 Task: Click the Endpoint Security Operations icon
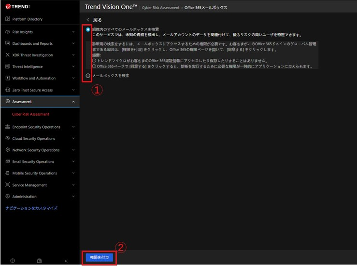click(x=8, y=127)
